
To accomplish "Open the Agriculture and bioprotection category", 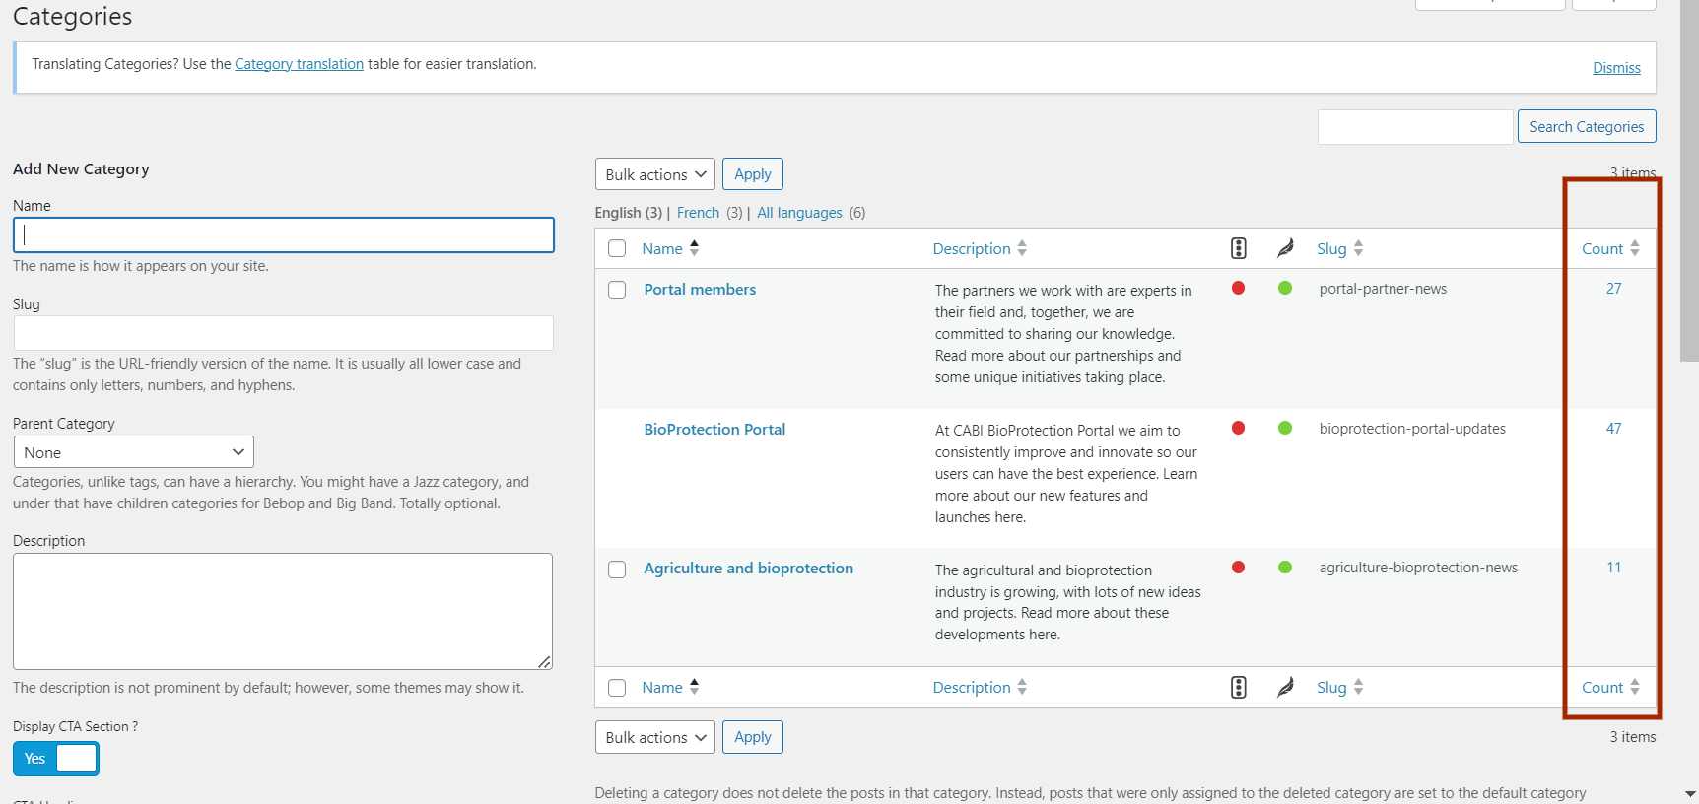I will pyautogui.click(x=748, y=569).
